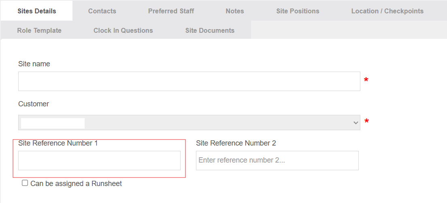447x203 pixels.
Task: Click the Enter reference number 2 field
Action: 277,160
